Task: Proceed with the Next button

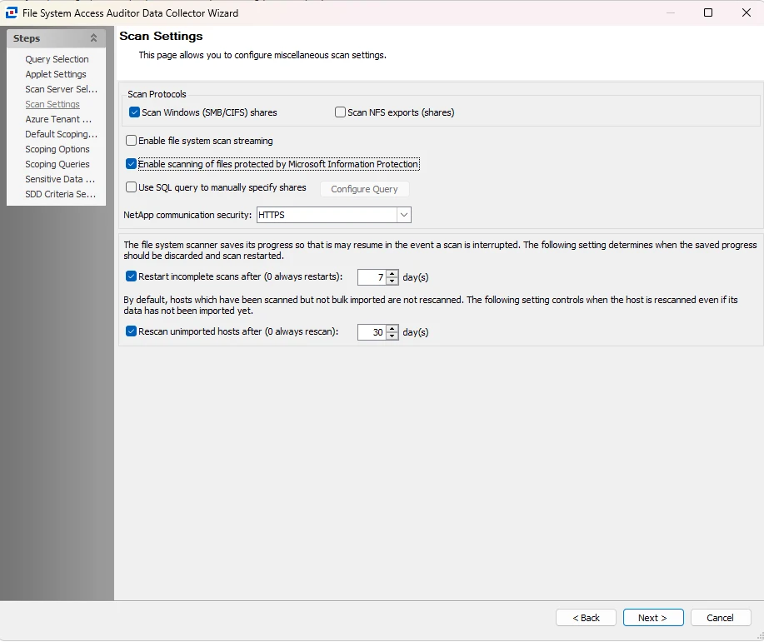Action: tap(653, 618)
